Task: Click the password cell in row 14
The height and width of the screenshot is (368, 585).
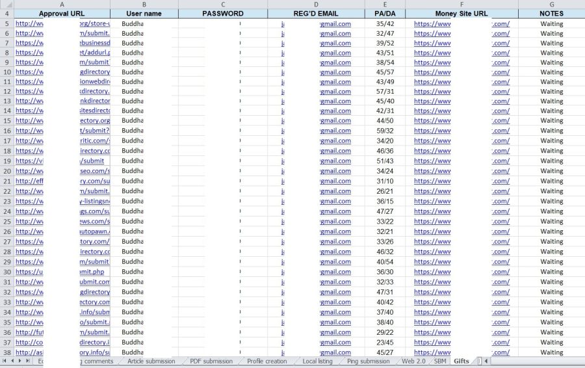Action: pyautogui.click(x=223, y=111)
